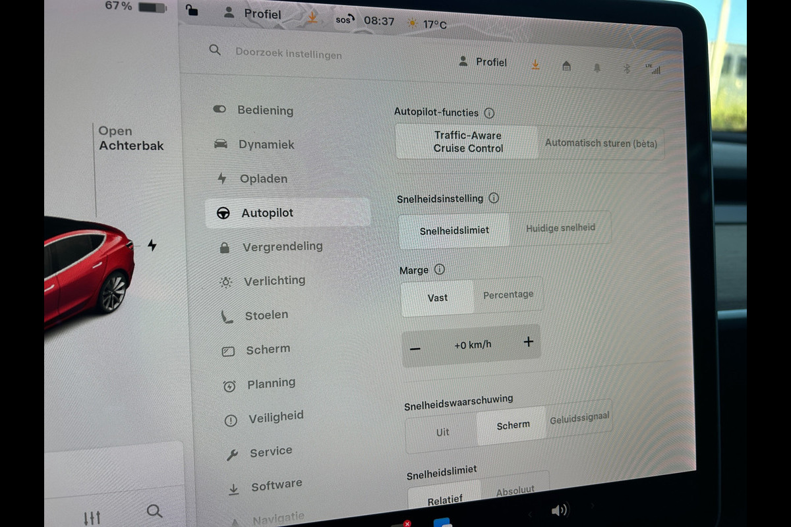Select Traffic-Aware Cruise Control option

(467, 142)
